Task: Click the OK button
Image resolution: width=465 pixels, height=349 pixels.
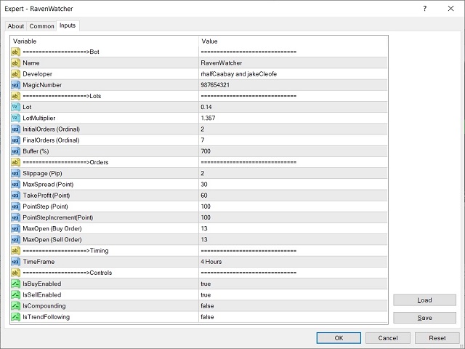Action: coord(339,338)
